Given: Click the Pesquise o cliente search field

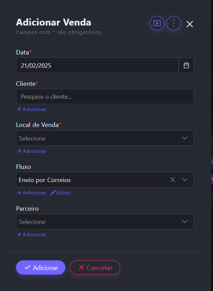Looking at the screenshot, I should click(x=105, y=97).
